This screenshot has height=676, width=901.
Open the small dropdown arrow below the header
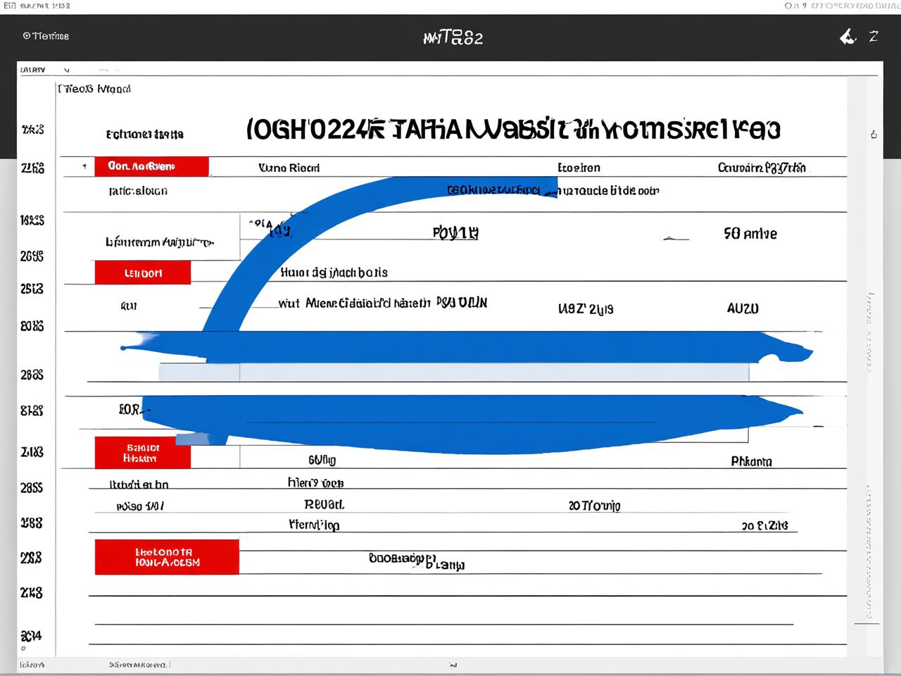coord(67,70)
